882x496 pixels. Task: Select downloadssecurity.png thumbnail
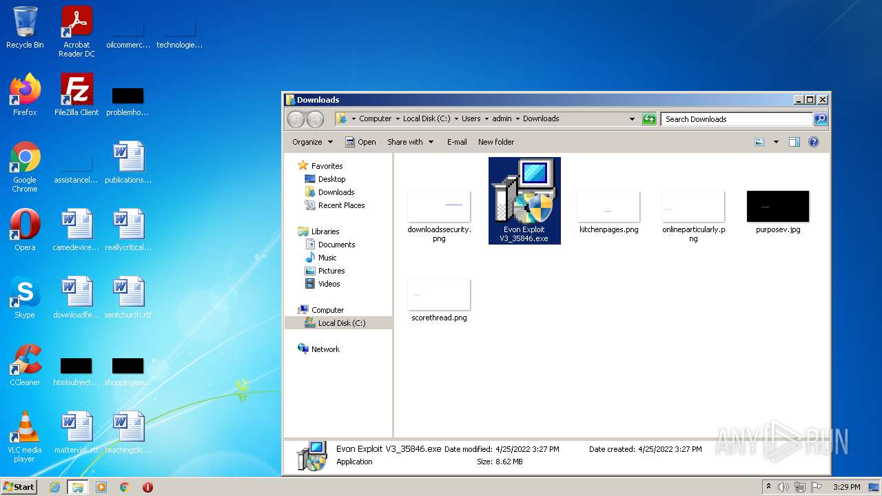click(x=439, y=216)
